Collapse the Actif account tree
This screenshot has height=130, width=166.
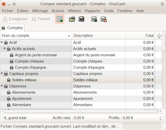(2, 42)
